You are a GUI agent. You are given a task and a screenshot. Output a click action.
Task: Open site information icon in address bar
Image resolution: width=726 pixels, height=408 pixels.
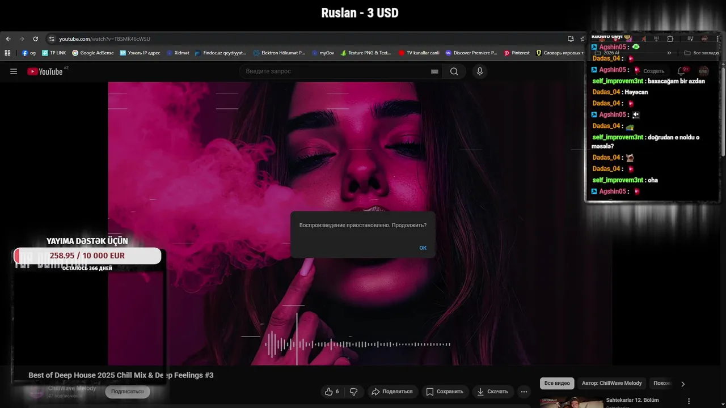[x=52, y=39]
